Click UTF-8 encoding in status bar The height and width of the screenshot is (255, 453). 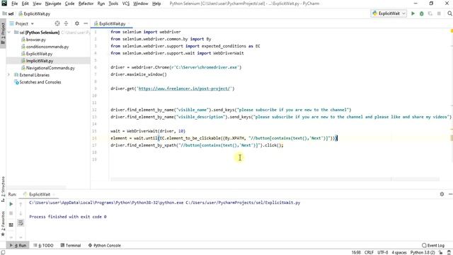coord(383,252)
